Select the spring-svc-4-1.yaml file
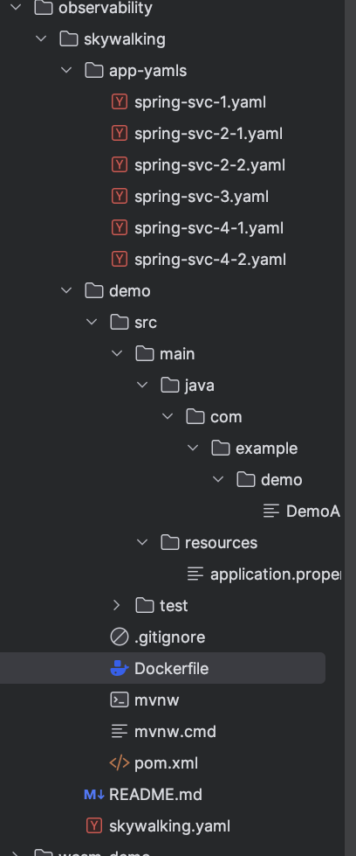Screen dimensions: 356x856 (209, 227)
